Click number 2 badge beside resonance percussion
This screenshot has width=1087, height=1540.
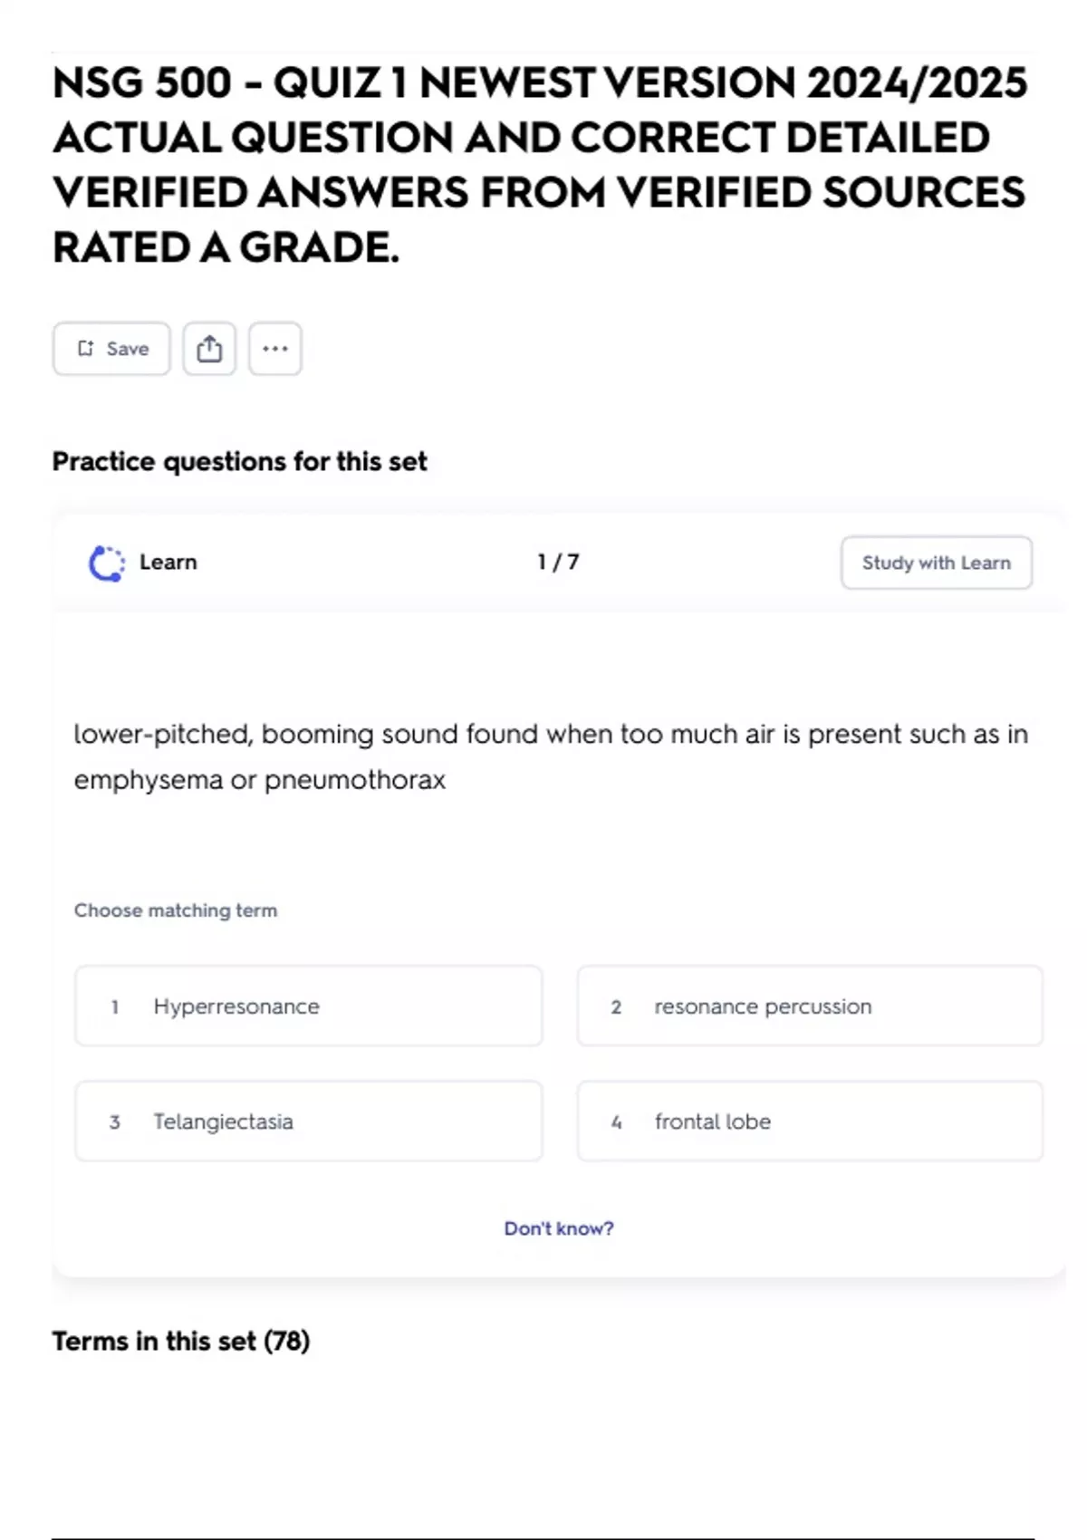coord(616,1007)
